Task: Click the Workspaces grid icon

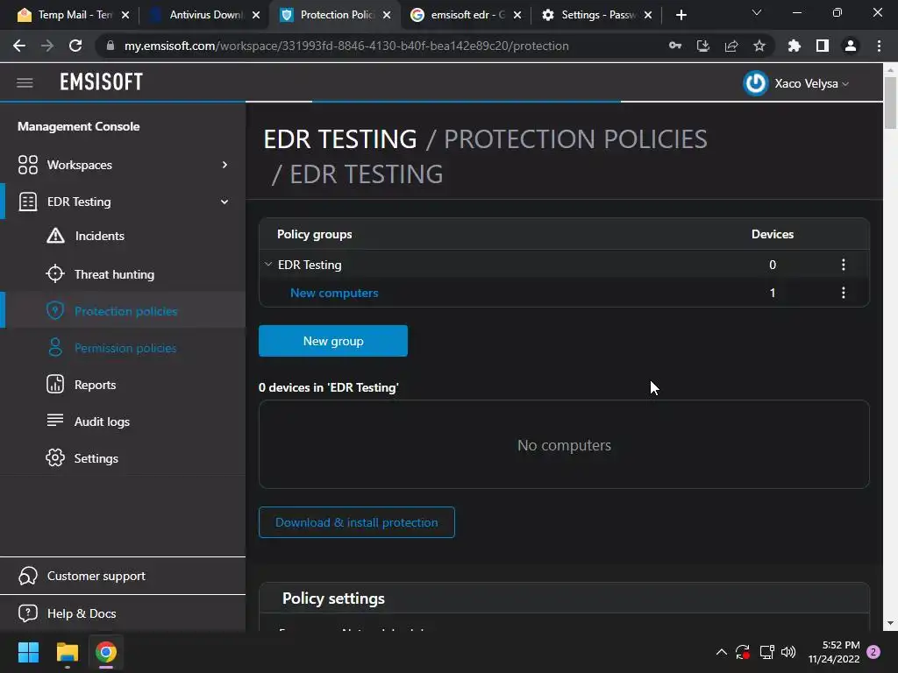Action: (x=27, y=165)
